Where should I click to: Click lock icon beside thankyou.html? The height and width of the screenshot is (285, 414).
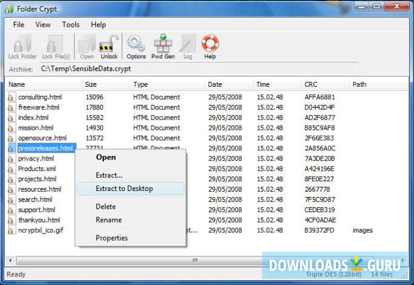pos(11,220)
